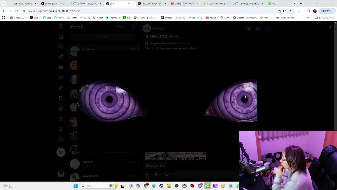Open Messages envelope icon in X sidebar
The width and height of the screenshot is (337, 190).
(61, 67)
